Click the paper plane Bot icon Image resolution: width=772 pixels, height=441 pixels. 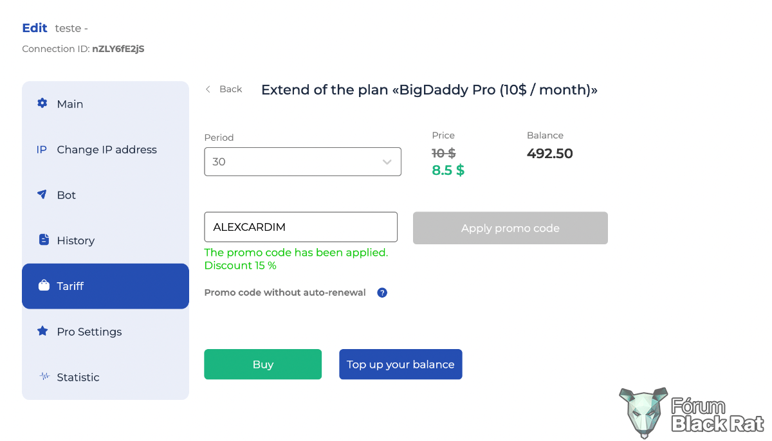[x=42, y=194]
